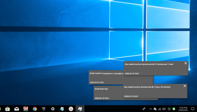Close the '15 minutos por 1 hora' notification
The image size is (197, 112).
point(186,63)
